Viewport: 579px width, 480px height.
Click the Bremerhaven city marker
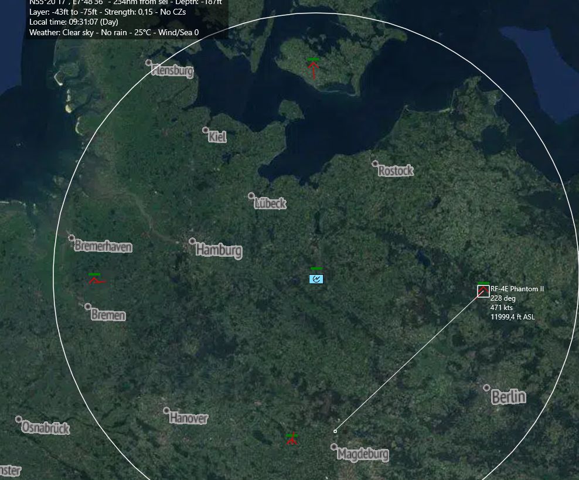pos(71,238)
